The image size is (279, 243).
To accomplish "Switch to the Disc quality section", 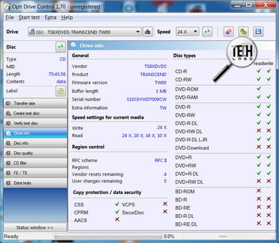I will tap(35, 153).
